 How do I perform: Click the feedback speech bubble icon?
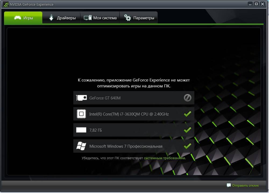click(x=229, y=185)
